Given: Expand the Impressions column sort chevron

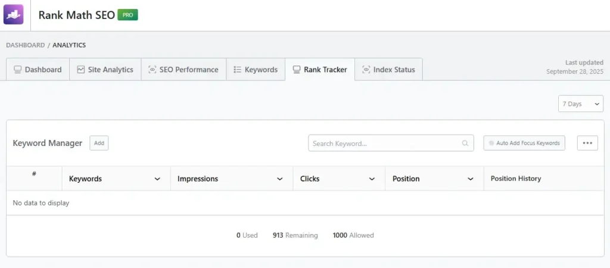Looking at the screenshot, I should [279, 179].
